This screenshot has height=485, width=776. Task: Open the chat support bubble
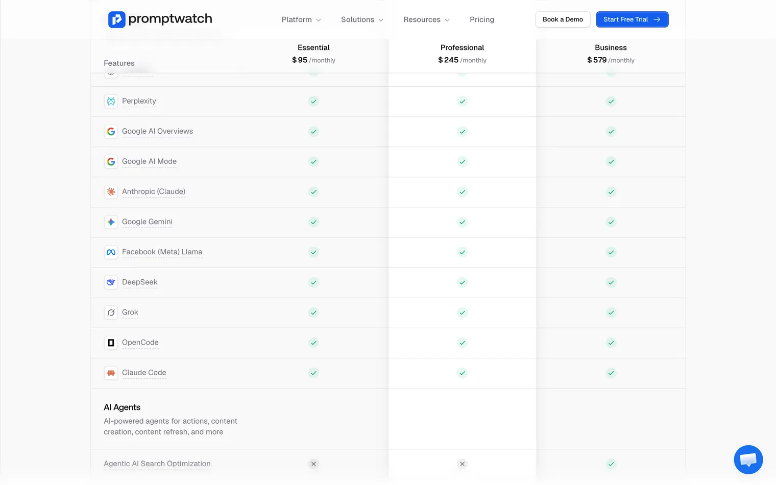pos(748,459)
